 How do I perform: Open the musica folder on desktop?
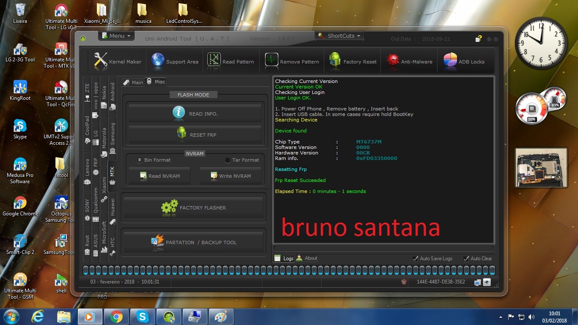pyautogui.click(x=143, y=14)
